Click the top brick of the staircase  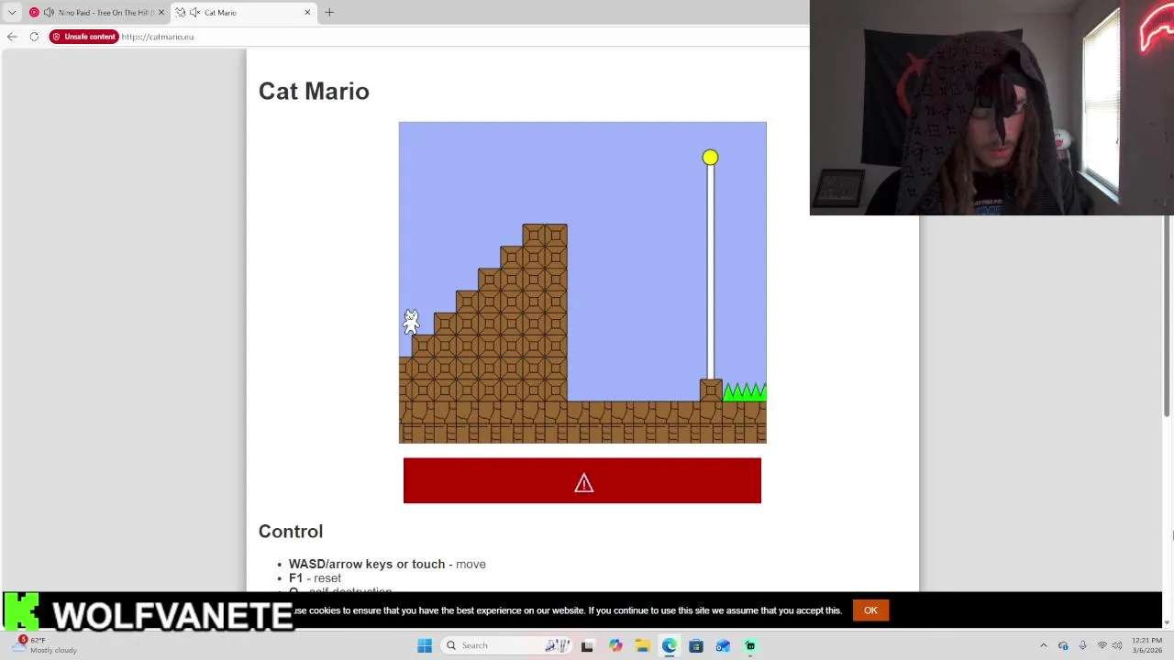point(545,235)
